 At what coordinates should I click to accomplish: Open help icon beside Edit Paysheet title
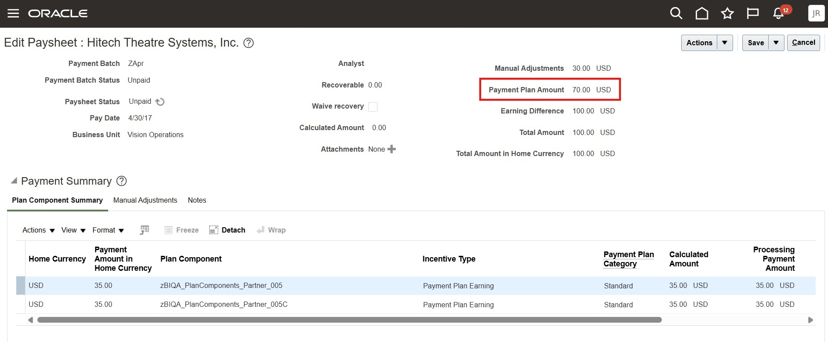pos(248,43)
